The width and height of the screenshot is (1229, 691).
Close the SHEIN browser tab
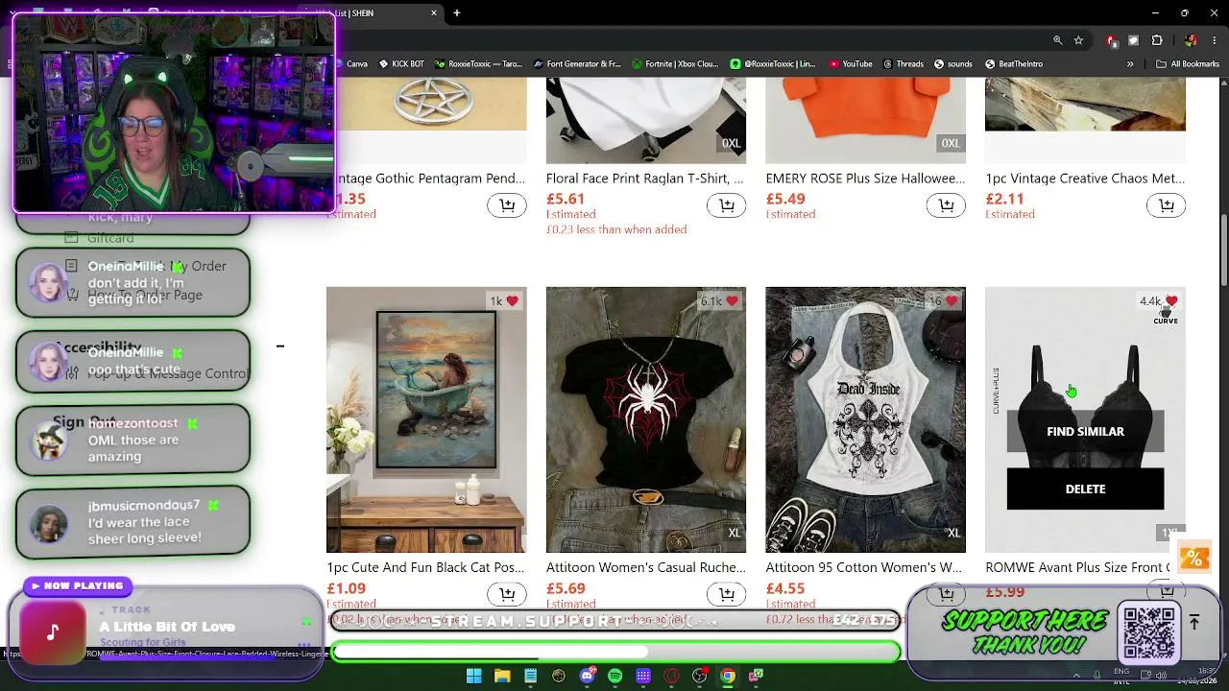click(x=434, y=13)
